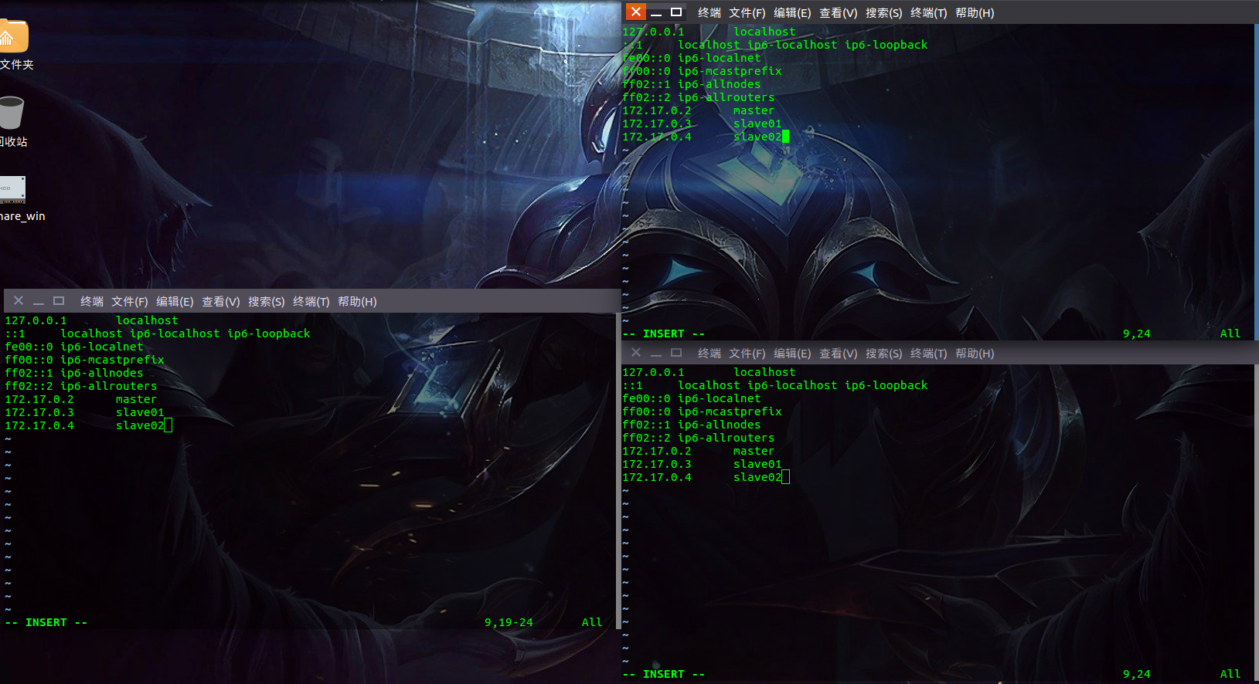Click 'ip6-loopback' in bottom-left terminal
The width and height of the screenshot is (1259, 684).
(x=268, y=334)
